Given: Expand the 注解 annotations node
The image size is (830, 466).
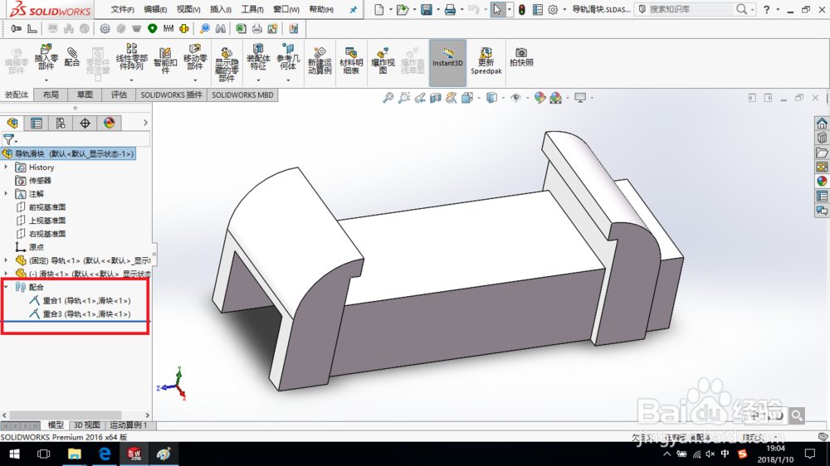Looking at the screenshot, I should [6, 193].
